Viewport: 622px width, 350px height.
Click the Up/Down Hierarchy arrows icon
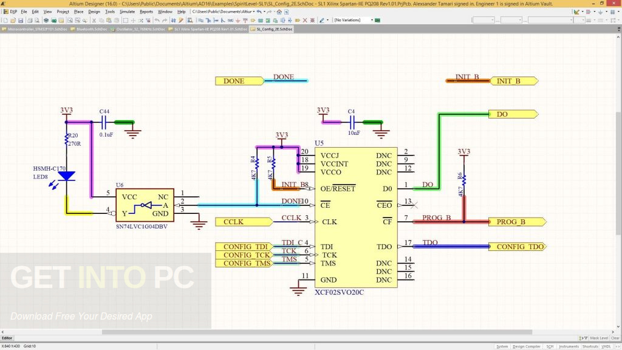[x=173, y=20]
